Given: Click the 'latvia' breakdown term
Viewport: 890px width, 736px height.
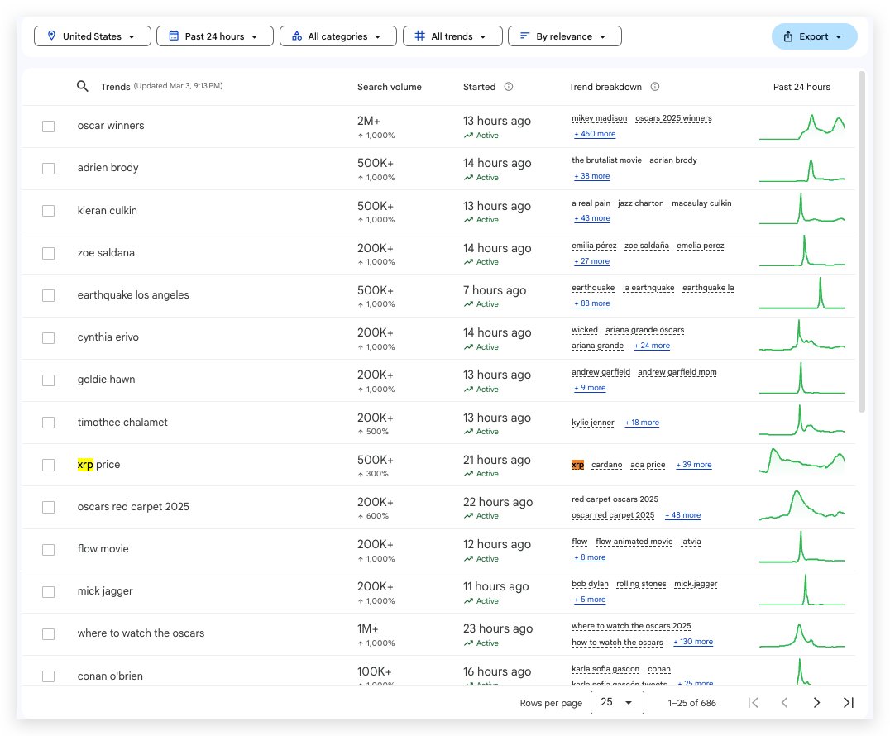Looking at the screenshot, I should [x=691, y=542].
